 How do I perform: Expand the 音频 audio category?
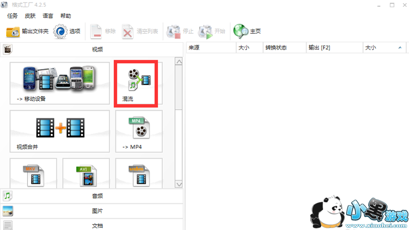coord(92,196)
